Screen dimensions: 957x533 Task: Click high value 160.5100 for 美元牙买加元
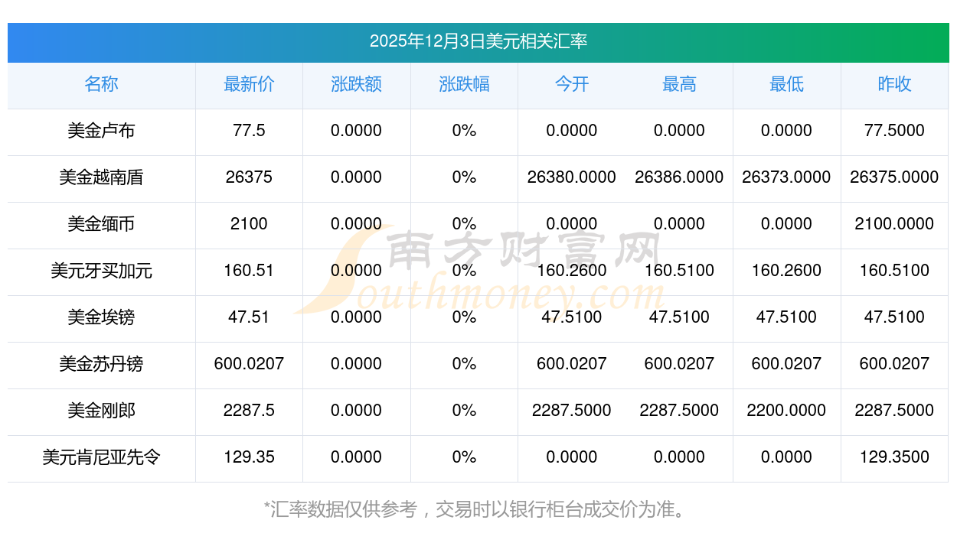point(679,271)
